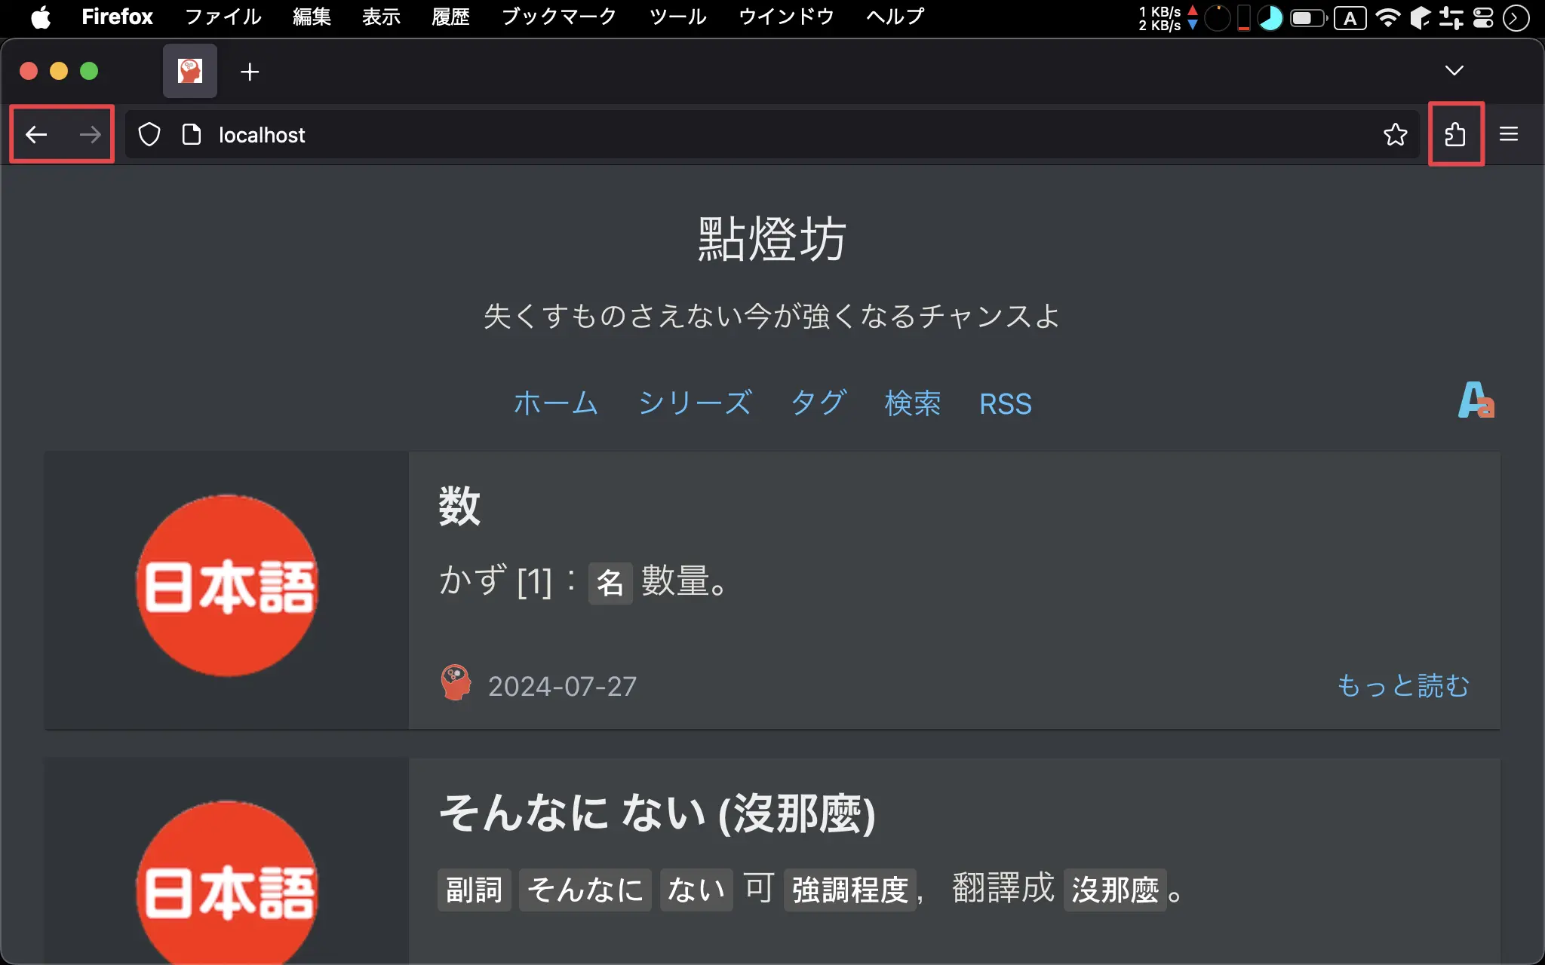1545x965 pixels.
Task: Click the circled arrow icon at menu bar end
Action: 1516,18
